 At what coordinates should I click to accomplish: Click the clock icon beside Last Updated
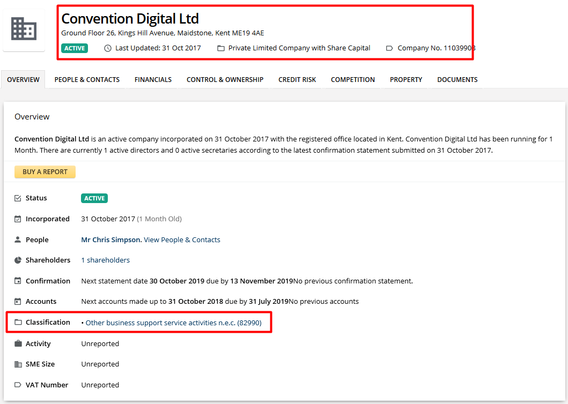click(x=108, y=48)
